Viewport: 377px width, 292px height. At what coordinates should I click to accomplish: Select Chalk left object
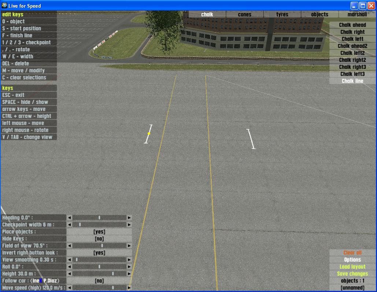pos(352,39)
